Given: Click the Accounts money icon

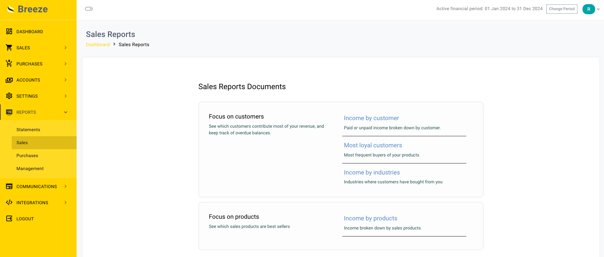Looking at the screenshot, I should coord(9,80).
